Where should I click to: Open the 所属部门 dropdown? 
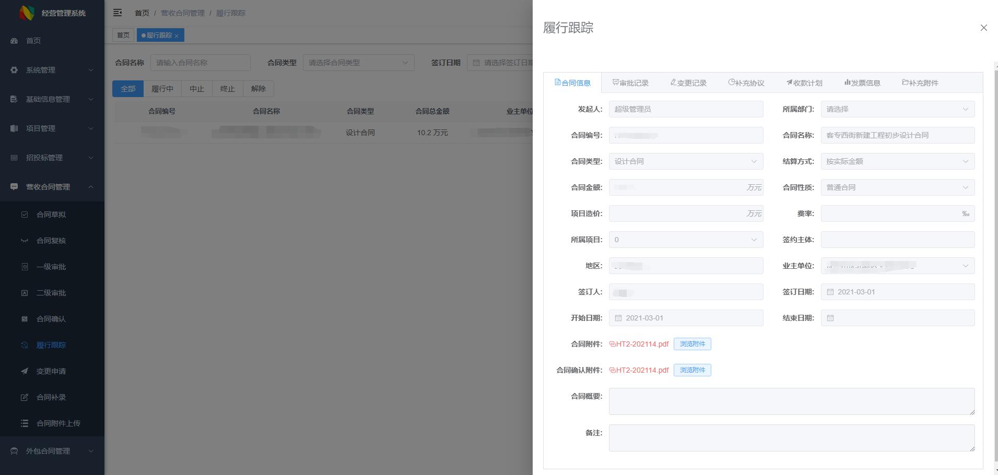[x=897, y=109]
